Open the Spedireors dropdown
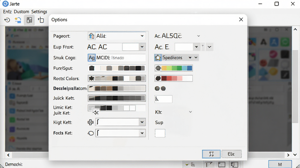300x168 pixels. [x=190, y=57]
